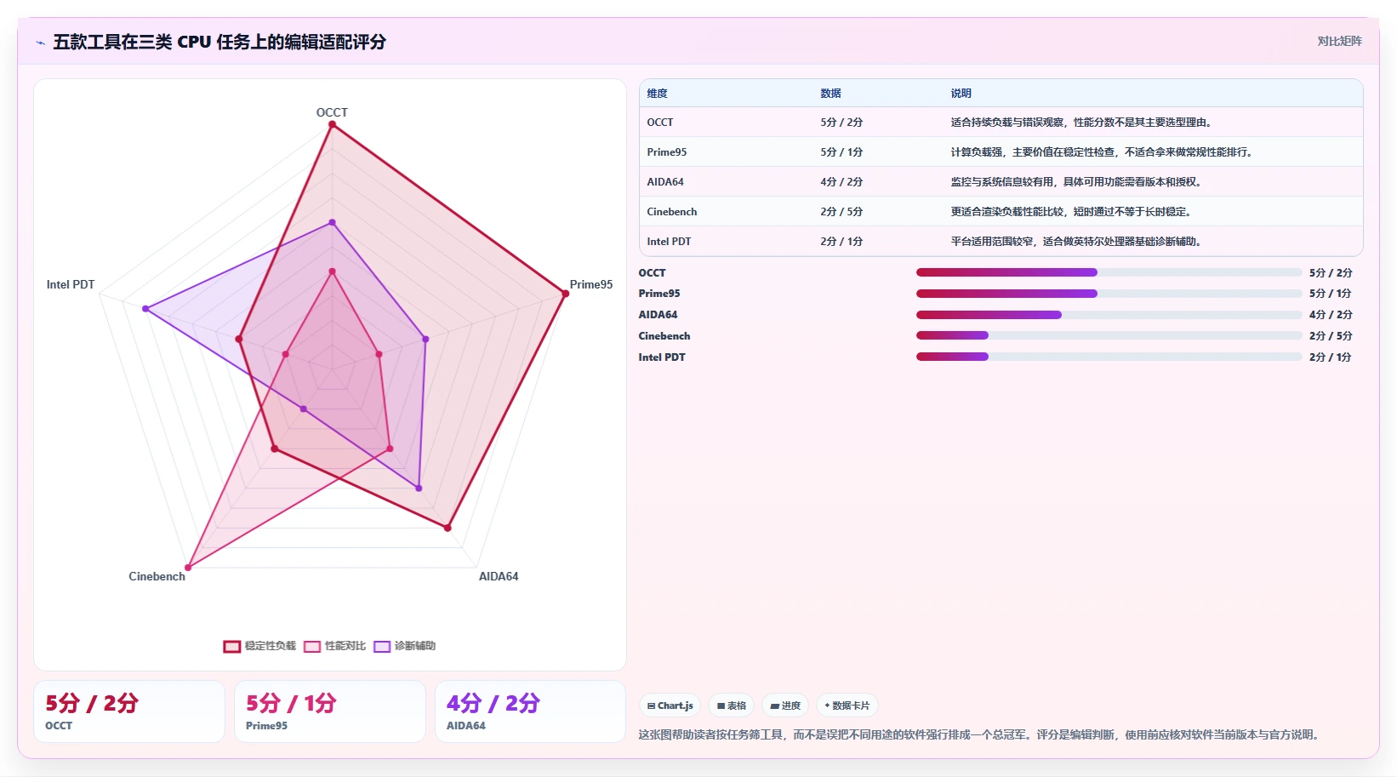
Task: Select the 数据卡片 chip
Action: [847, 706]
